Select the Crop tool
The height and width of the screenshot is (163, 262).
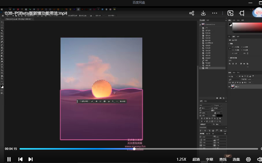coord(2,33)
